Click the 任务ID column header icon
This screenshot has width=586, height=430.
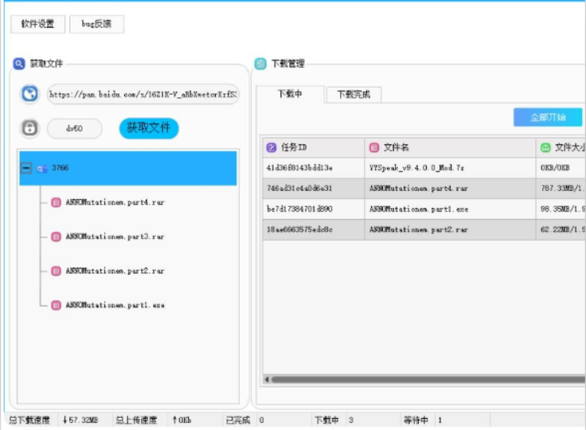[x=272, y=147]
